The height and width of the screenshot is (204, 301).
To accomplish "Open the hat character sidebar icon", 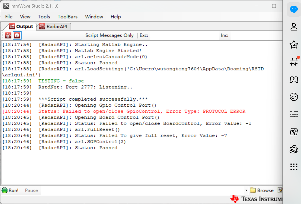I will 294,149.
